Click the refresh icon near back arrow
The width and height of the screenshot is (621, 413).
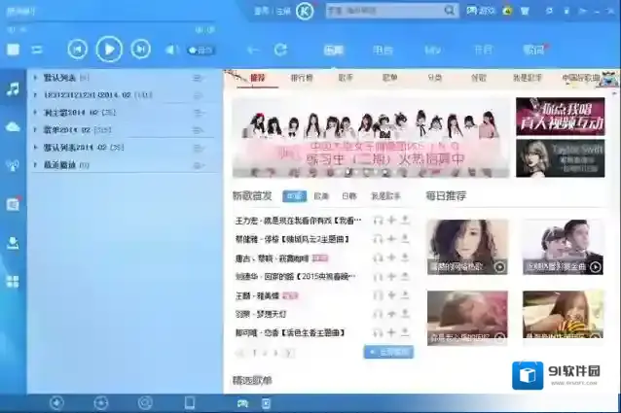280,50
